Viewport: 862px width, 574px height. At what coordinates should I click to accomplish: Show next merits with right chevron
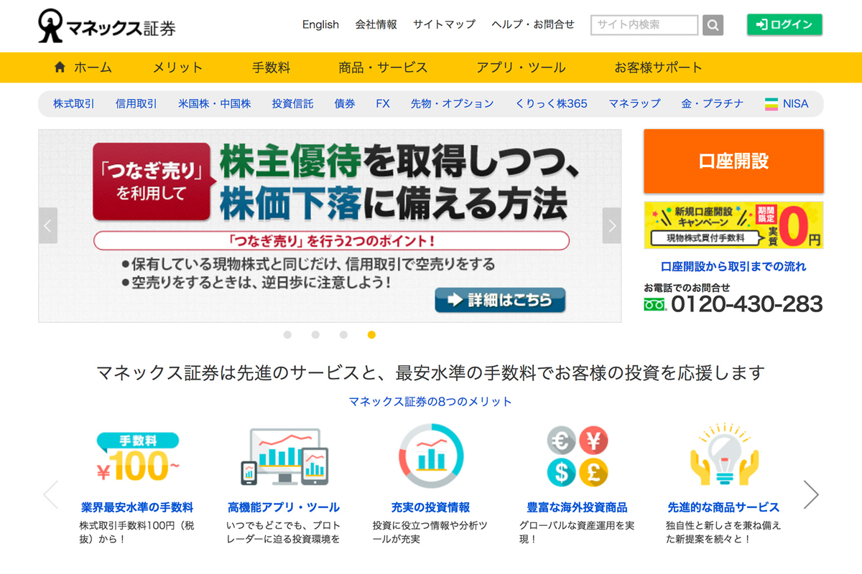[x=811, y=494]
